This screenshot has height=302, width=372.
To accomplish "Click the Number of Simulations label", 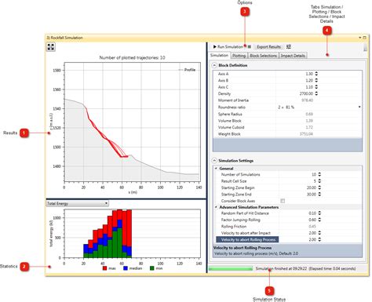I will point(240,174).
